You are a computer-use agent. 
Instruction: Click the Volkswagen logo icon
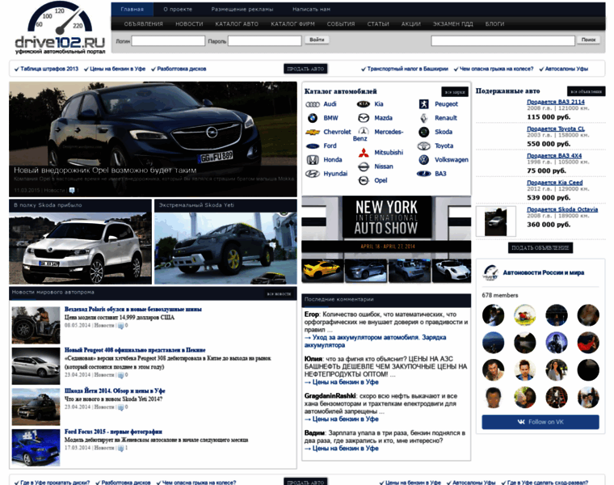[423, 160]
